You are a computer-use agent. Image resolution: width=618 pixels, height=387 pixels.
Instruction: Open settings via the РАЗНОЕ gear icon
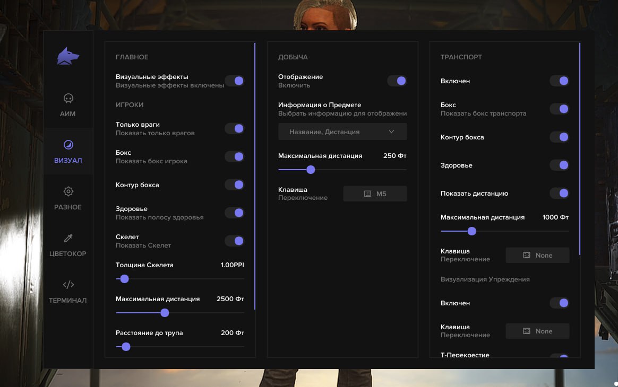[x=68, y=191]
